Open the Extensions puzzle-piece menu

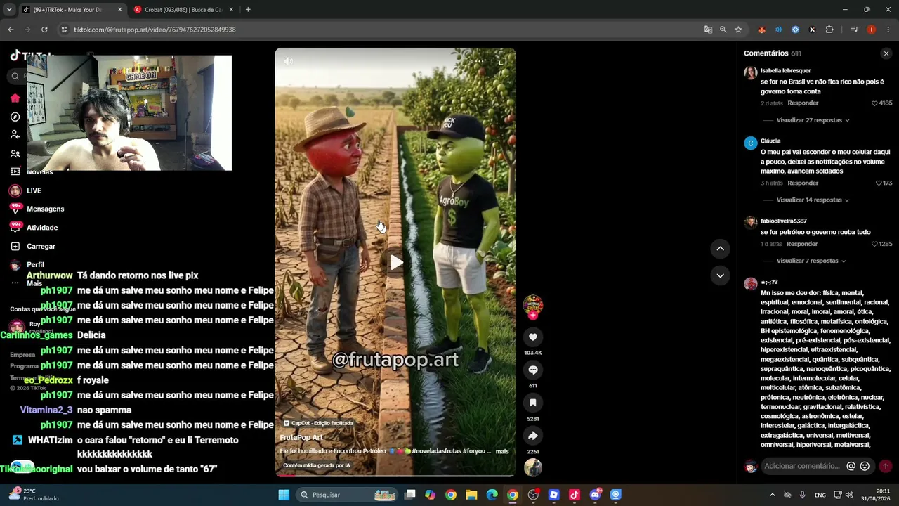pyautogui.click(x=829, y=30)
